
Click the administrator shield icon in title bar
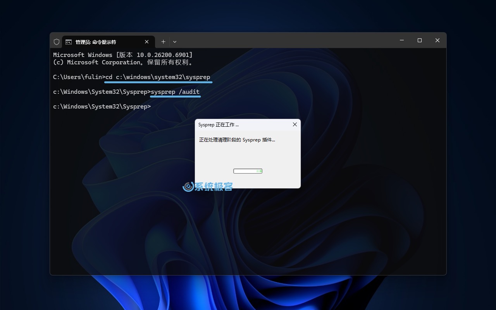(57, 42)
